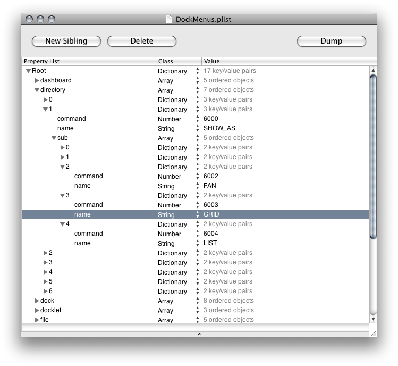Image resolution: width=398 pixels, height=366 pixels.
Task: Expand directory item 5 dictionary
Action: pos(46,281)
